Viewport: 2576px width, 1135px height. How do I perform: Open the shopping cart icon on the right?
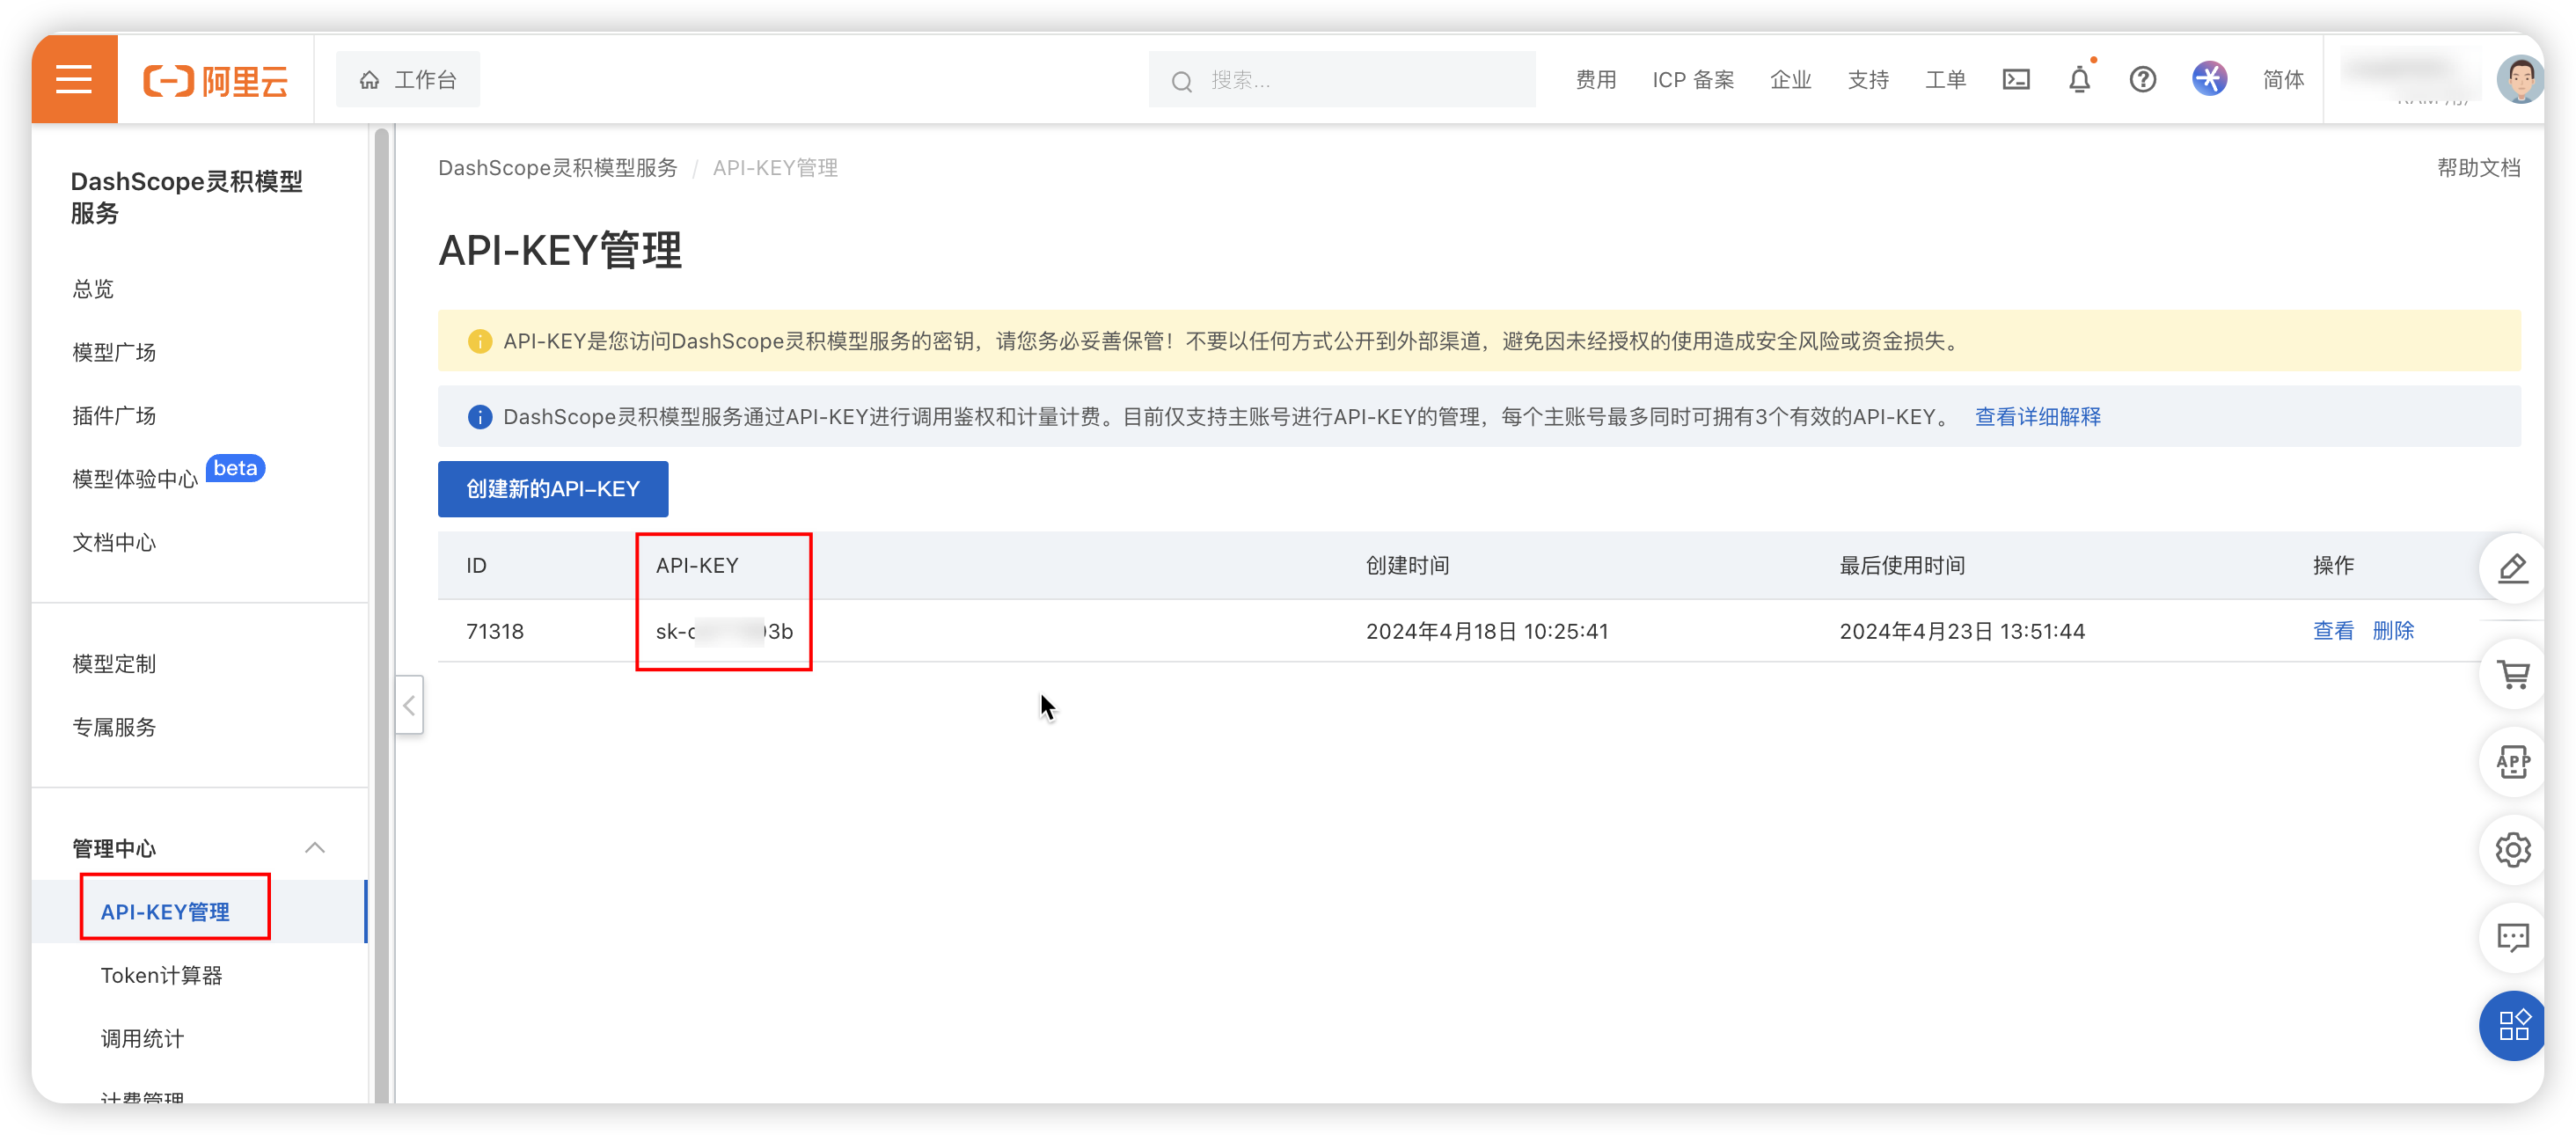pyautogui.click(x=2513, y=674)
